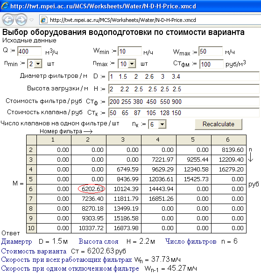Click the filter cost Стф input field
The image size is (261, 273).
point(184,102)
